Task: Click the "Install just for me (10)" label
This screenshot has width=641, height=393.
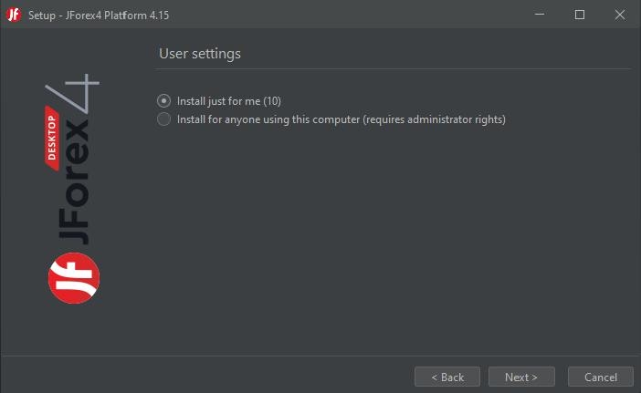Action: click(235, 101)
